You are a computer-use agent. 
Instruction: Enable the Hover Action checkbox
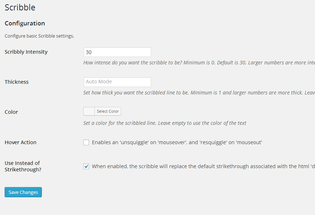(86, 142)
